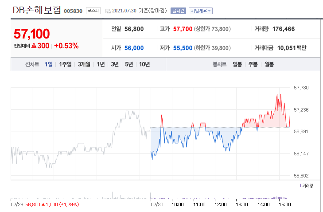
Task: Open the 월봉 monthly candlestick chart
Action: (269, 65)
